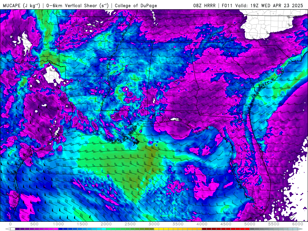Click the 5500 label on the color scale
Viewport: 308px width, 231px height.
pos(274,224)
